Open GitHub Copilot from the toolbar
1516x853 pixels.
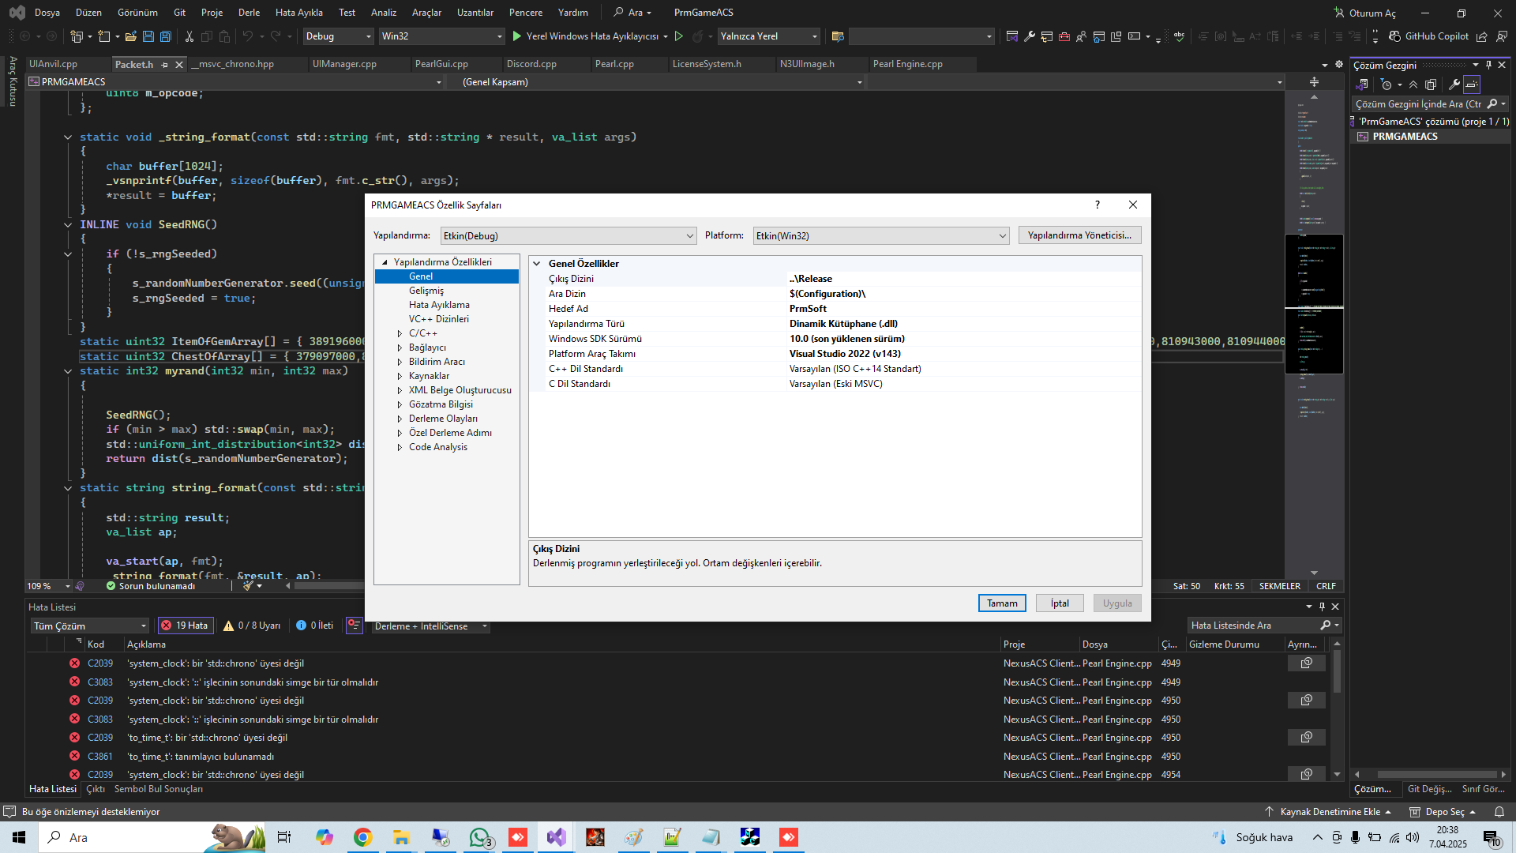[1428, 36]
